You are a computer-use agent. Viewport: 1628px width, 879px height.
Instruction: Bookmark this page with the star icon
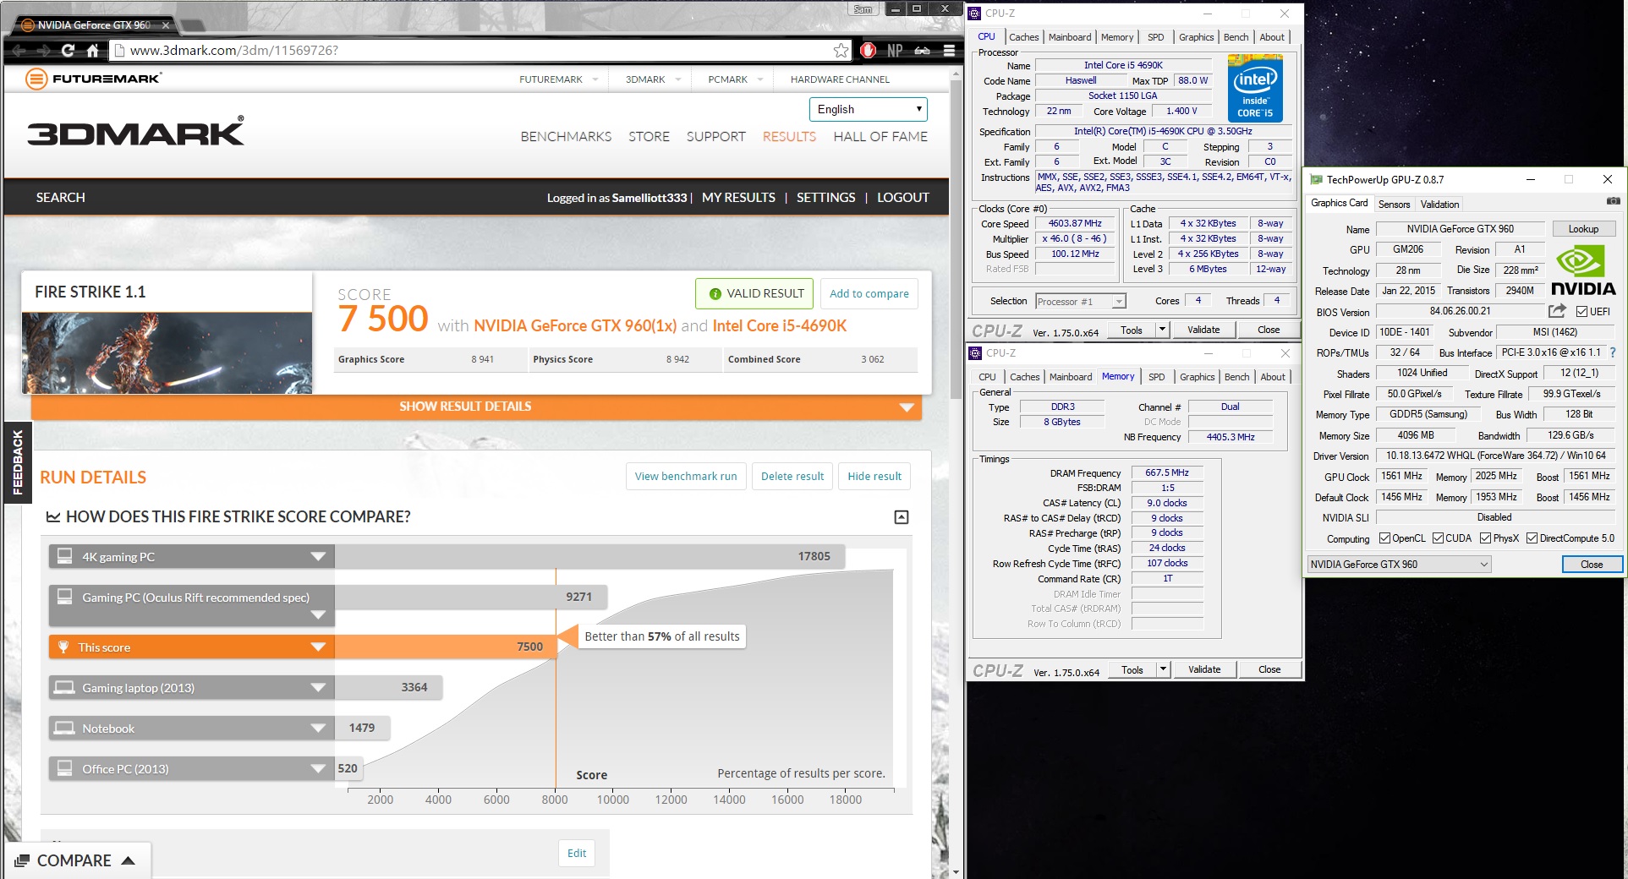841,51
